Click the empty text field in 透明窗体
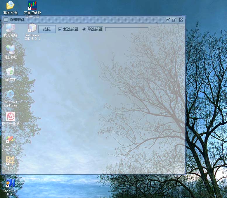This screenshot has width=227, height=198. [127, 29]
